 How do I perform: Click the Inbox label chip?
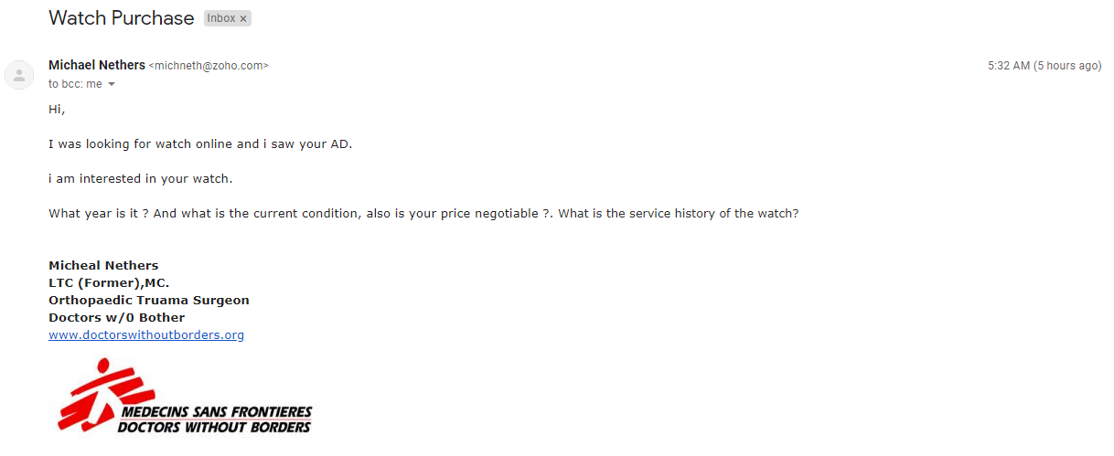[x=220, y=19]
